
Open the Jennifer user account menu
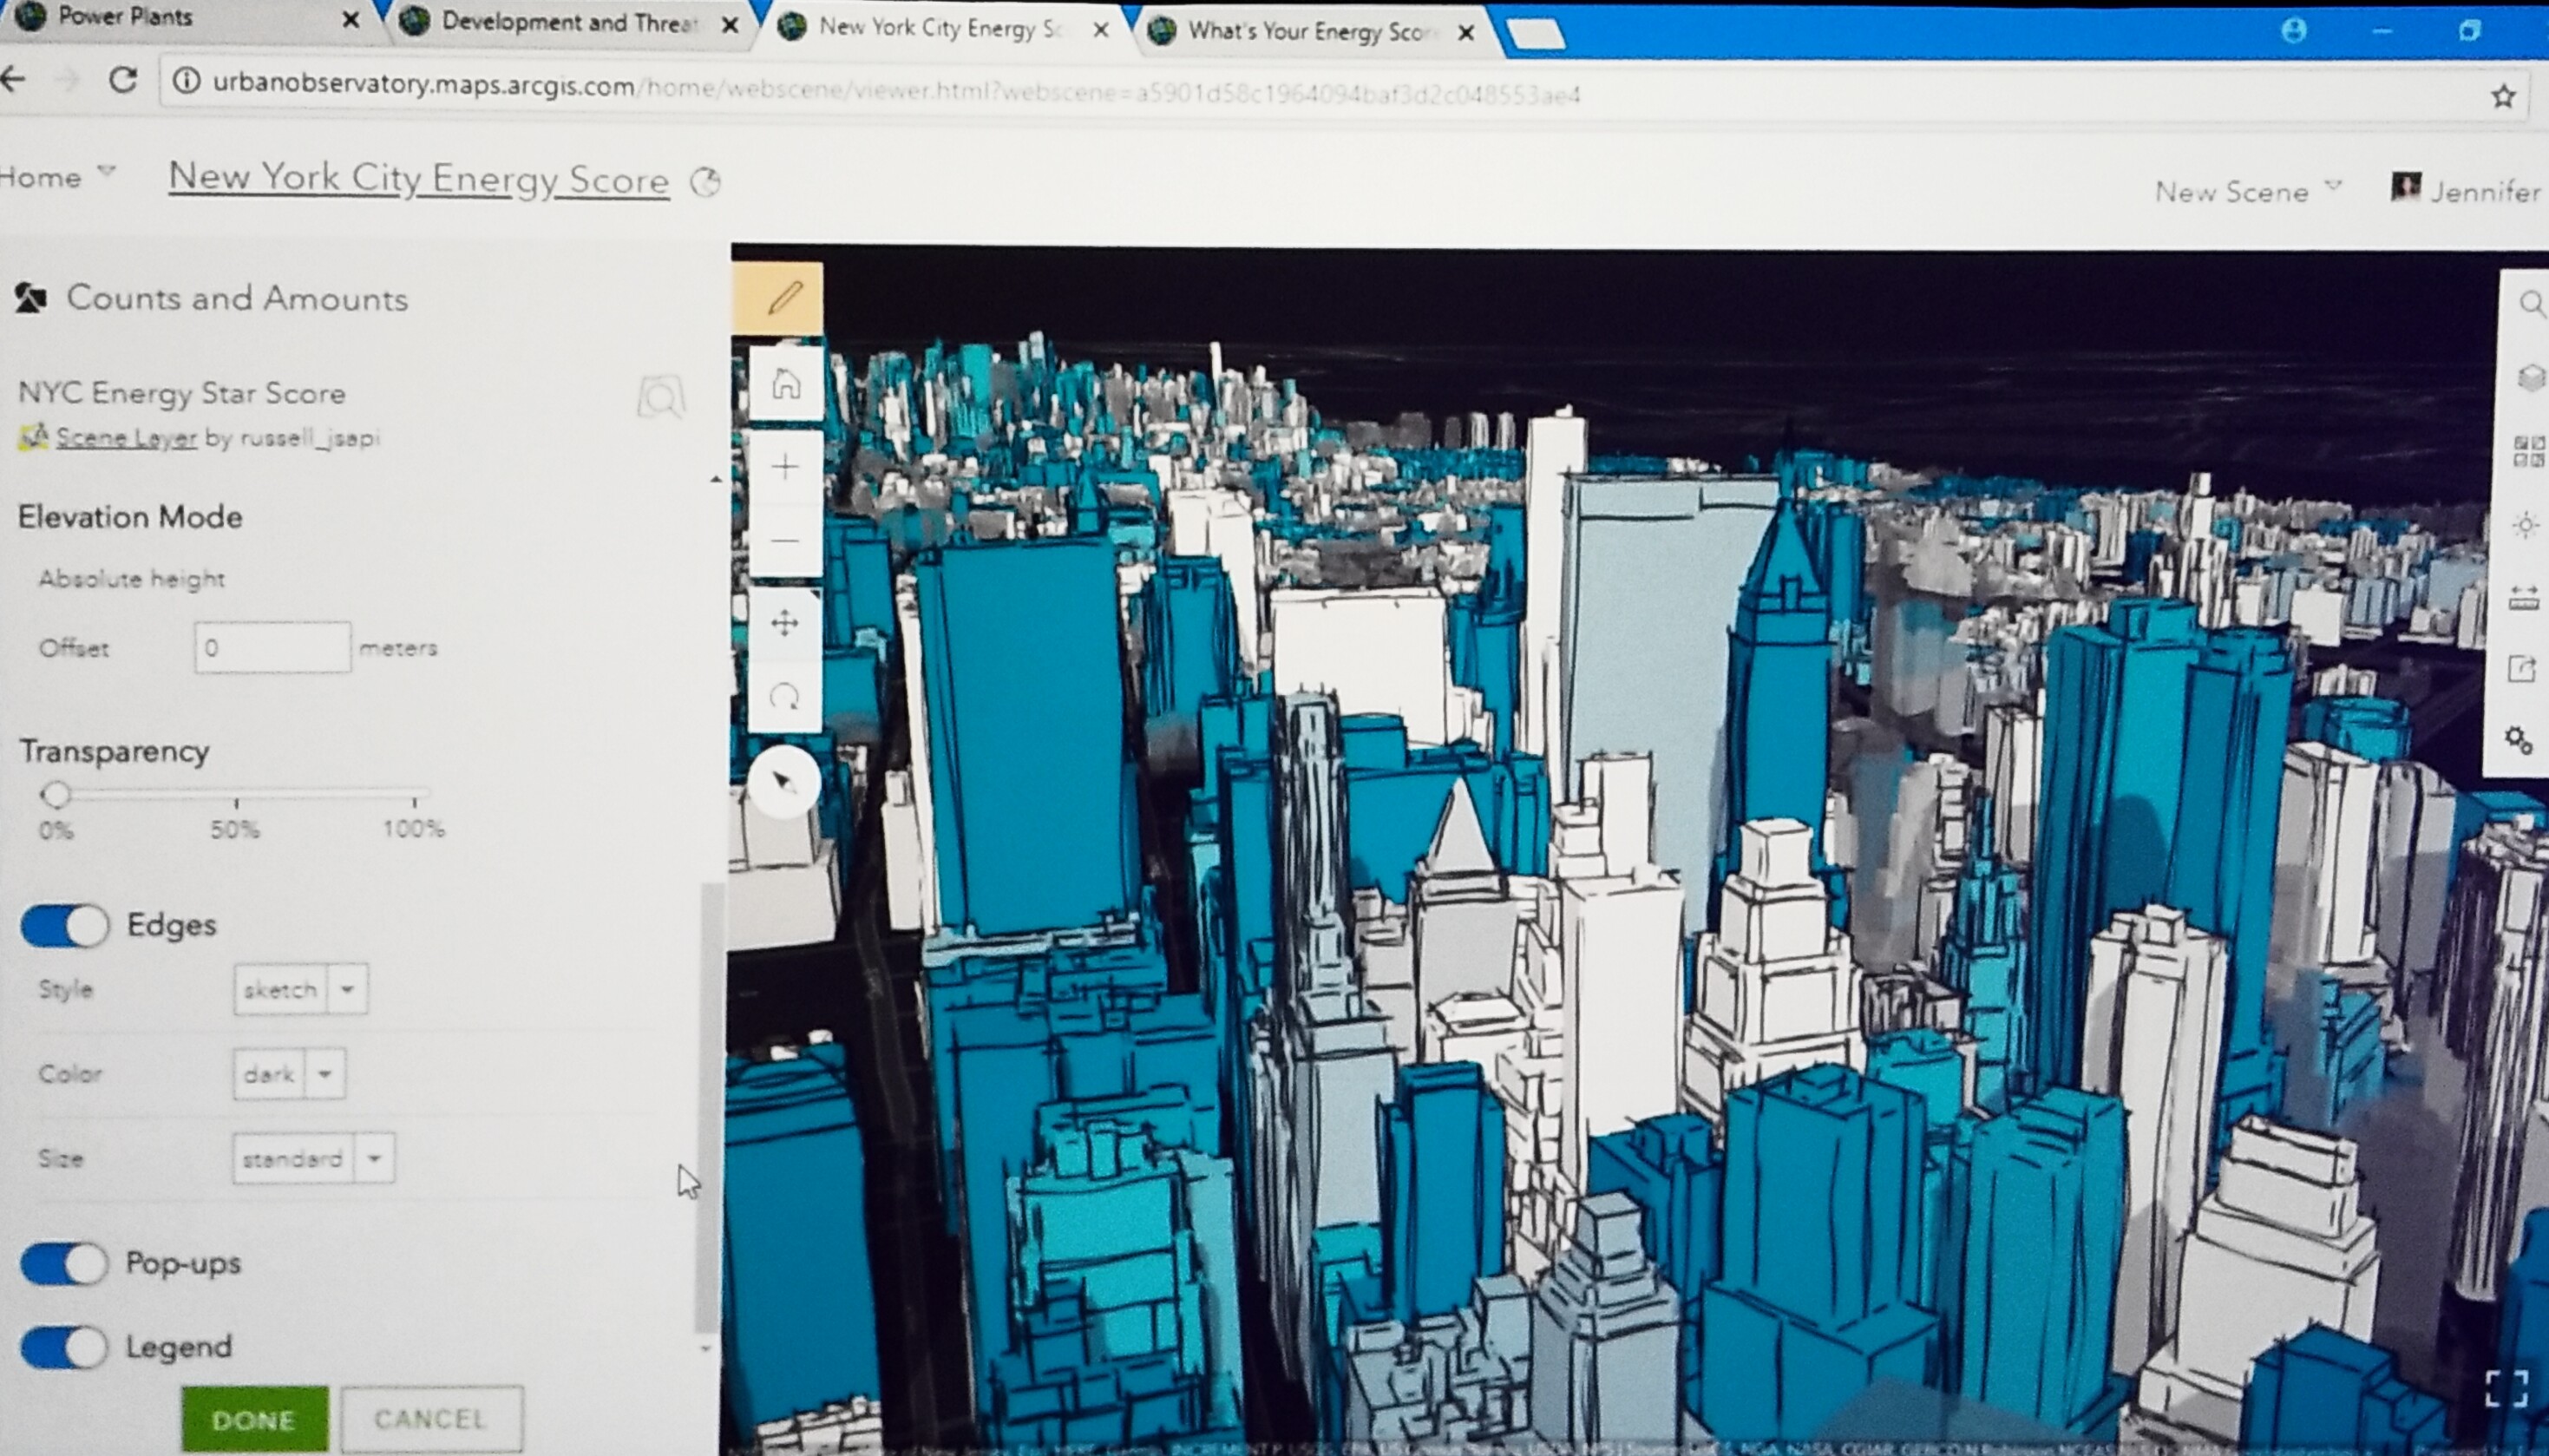(x=2464, y=189)
